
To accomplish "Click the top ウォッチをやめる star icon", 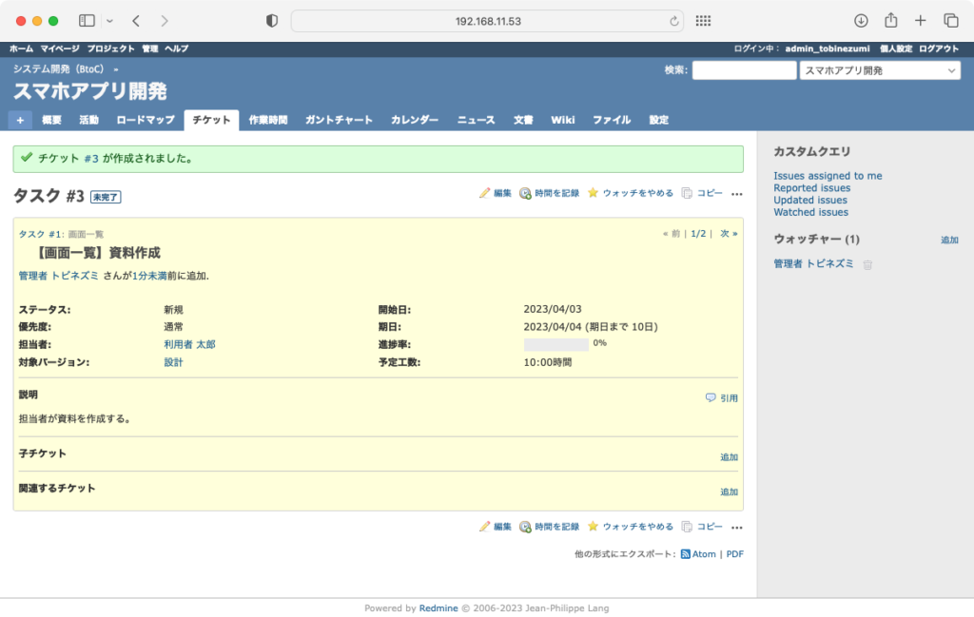I will [x=593, y=192].
